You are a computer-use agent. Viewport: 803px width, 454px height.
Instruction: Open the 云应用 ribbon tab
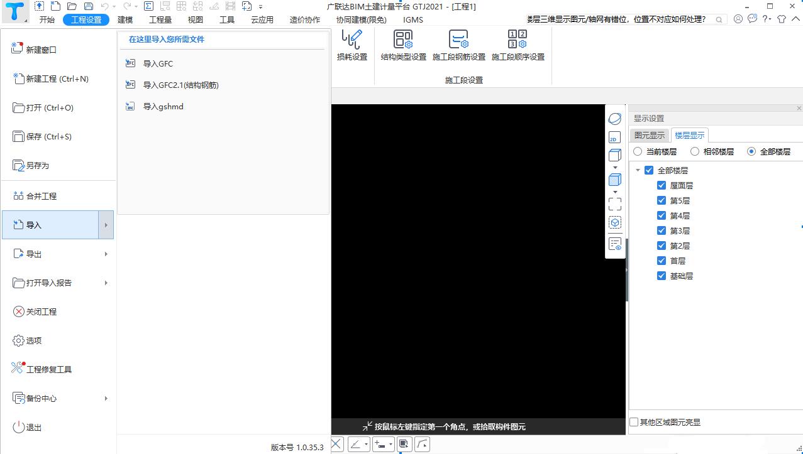262,19
